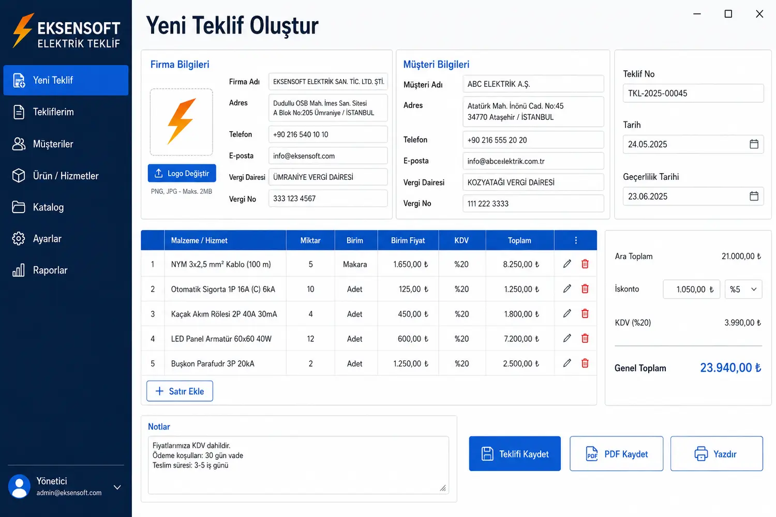Edit the NYM 3x2,5 mm² Kablo row
This screenshot has width=776, height=517.
[567, 264]
